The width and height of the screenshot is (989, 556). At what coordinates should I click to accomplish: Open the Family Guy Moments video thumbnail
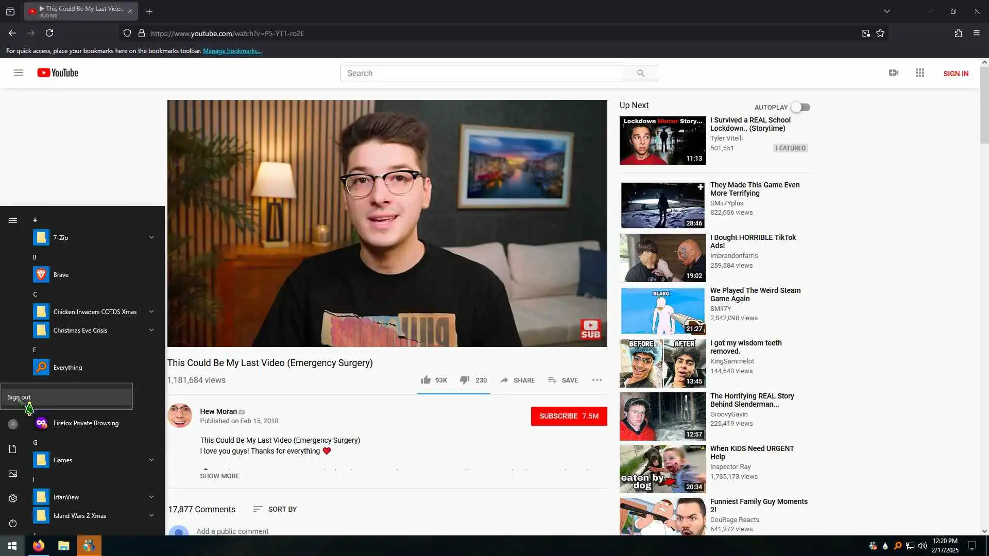(662, 516)
